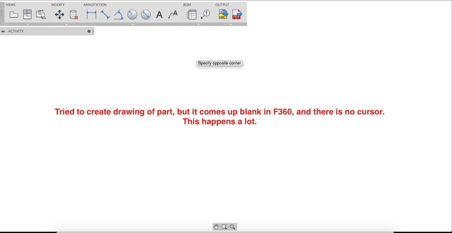Screen dimensions: 452x233
Task: Expand the Views panel dropdown arrow
Action: point(28,24)
